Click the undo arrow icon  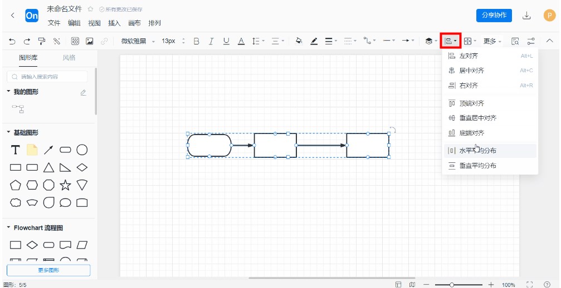click(12, 41)
